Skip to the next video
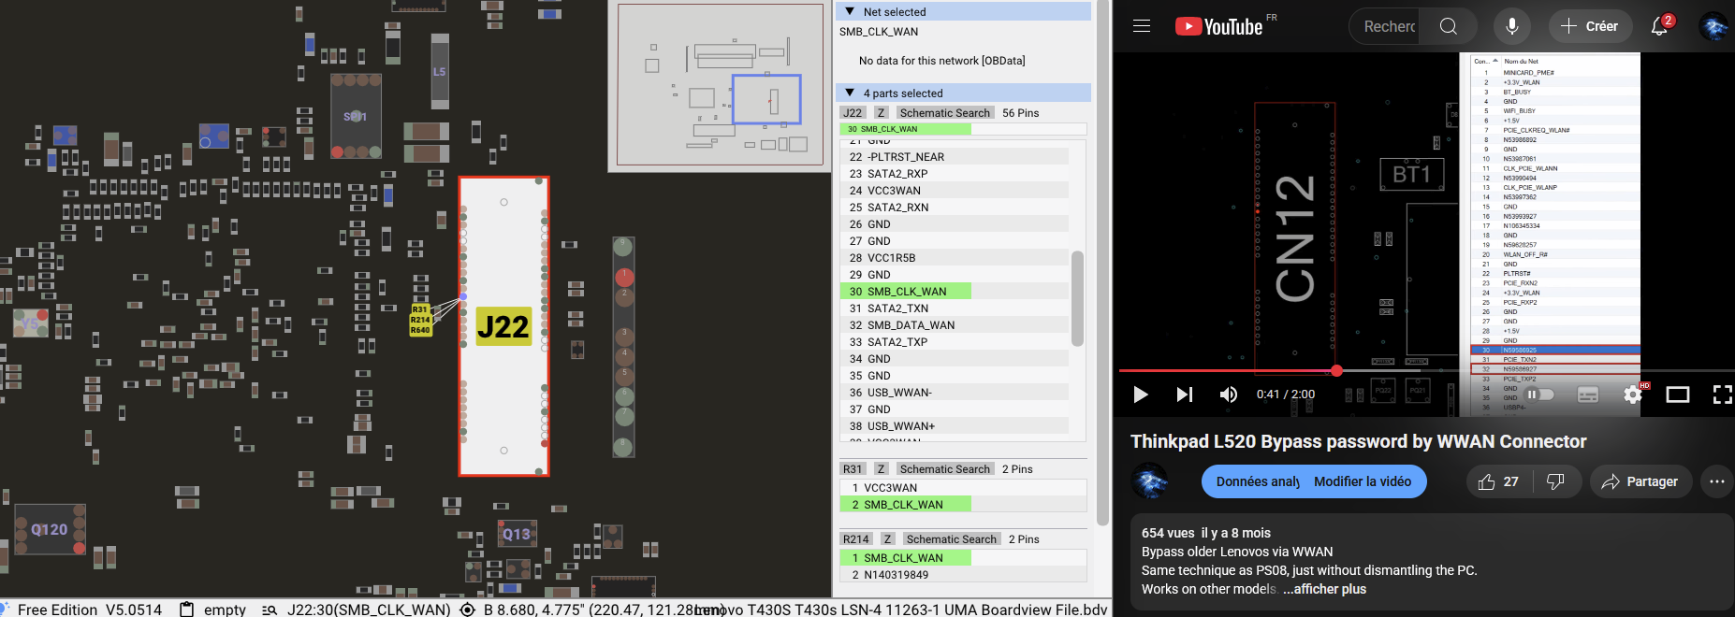Viewport: 1735px width, 617px height. tap(1185, 395)
